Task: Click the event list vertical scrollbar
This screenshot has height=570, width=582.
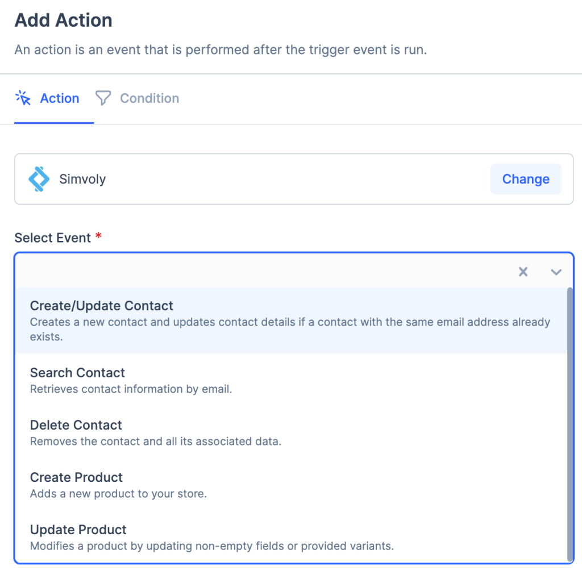Action: pos(569,423)
